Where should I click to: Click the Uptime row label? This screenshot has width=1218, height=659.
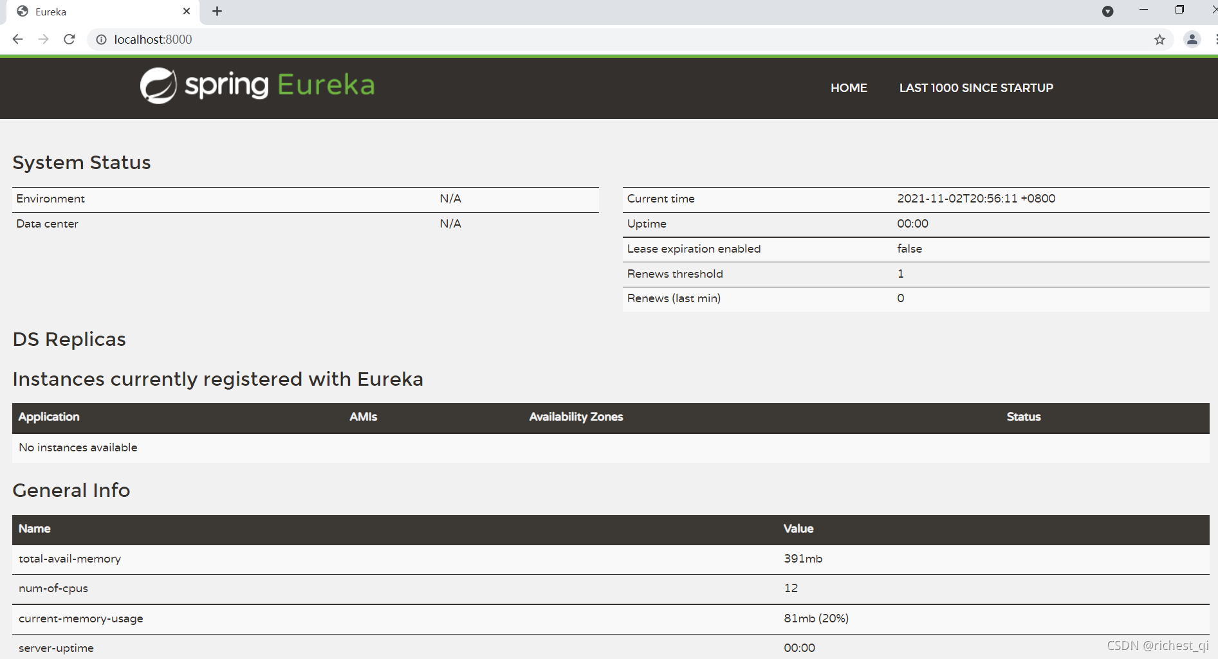pos(647,224)
